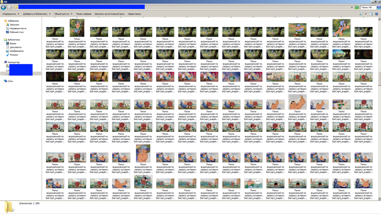This screenshot has height=214, width=381.
Task: Click the HD window title folder icon
Action: click(2, 2)
